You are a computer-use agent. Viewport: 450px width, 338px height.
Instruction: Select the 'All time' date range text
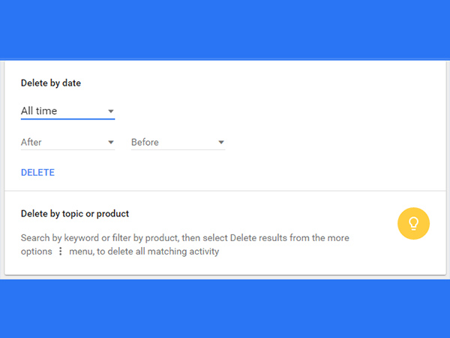[x=39, y=111]
